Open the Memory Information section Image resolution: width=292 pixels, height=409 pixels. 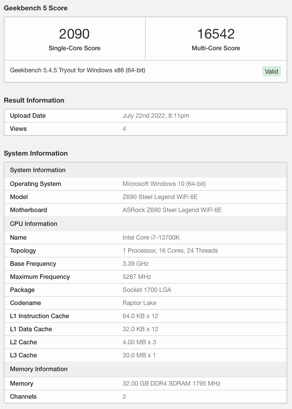[x=38, y=369]
